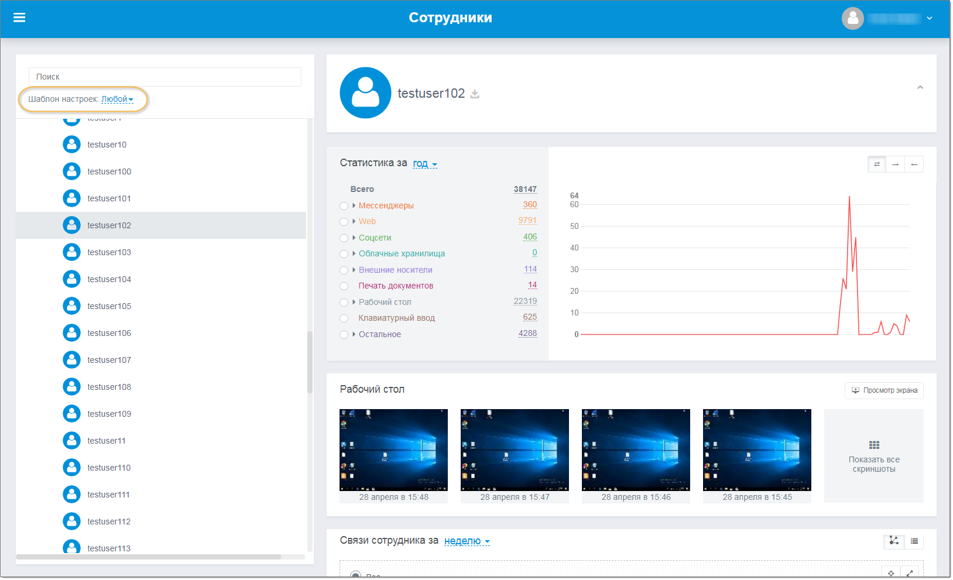Click the testuser110 avatar icon

(71, 468)
